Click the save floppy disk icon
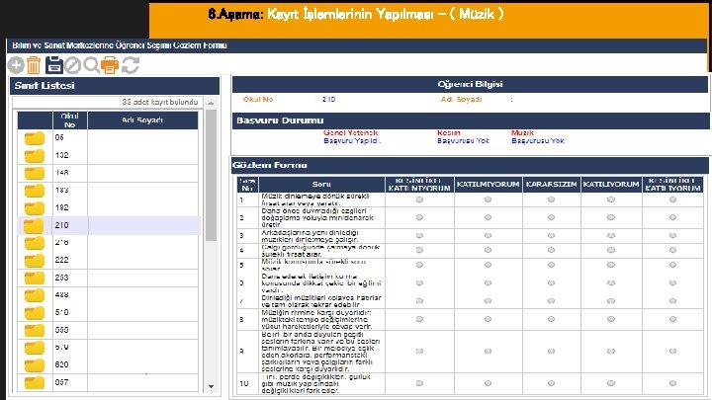The image size is (712, 400). coord(54,65)
